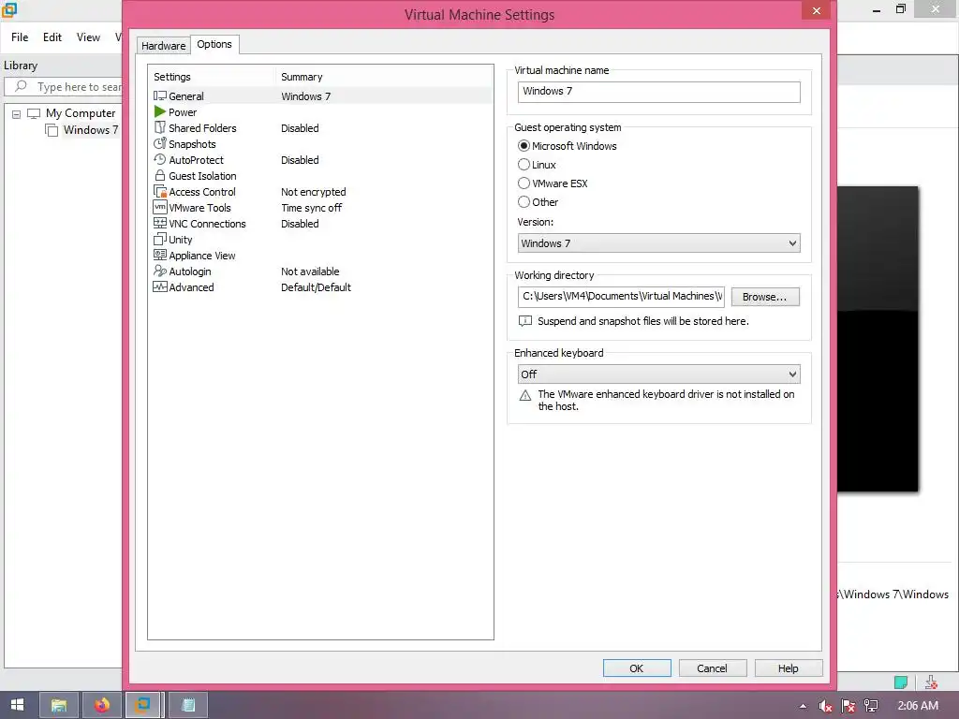This screenshot has width=959, height=719.
Task: Click the 'Not encrypted' summary text
Action: [x=313, y=192]
